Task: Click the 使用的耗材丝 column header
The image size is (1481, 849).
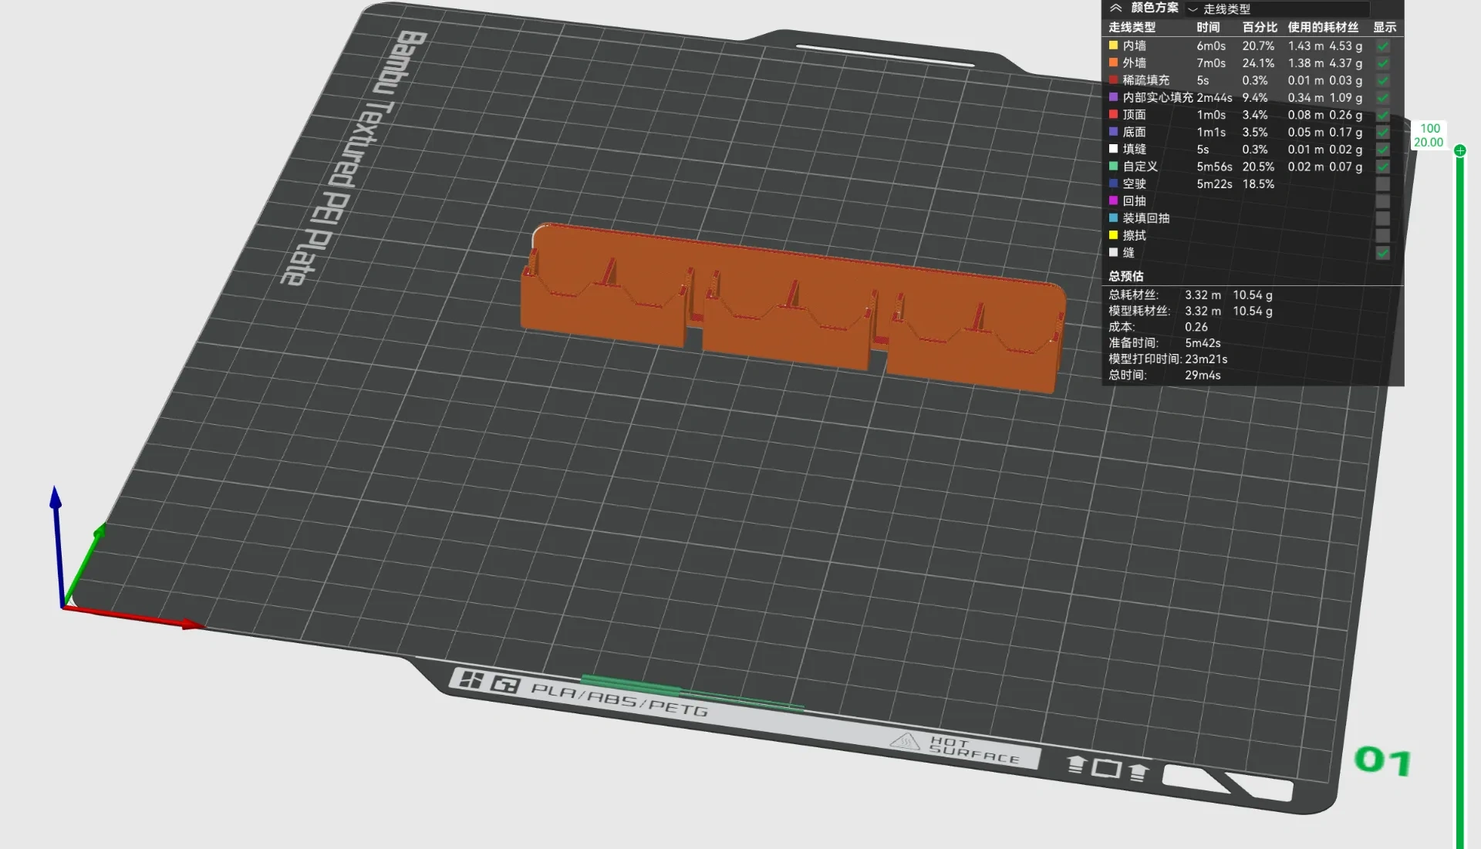Action: coord(1323,27)
